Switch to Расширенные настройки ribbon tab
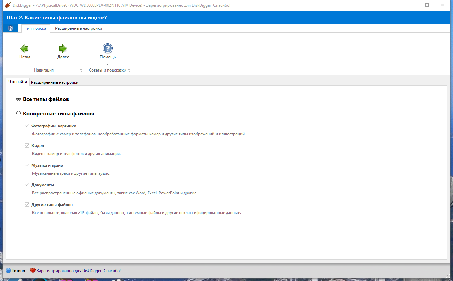Screen dimensions: 453x281 (78, 28)
